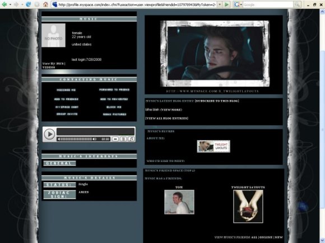Click the Group Invite link

click(67, 114)
